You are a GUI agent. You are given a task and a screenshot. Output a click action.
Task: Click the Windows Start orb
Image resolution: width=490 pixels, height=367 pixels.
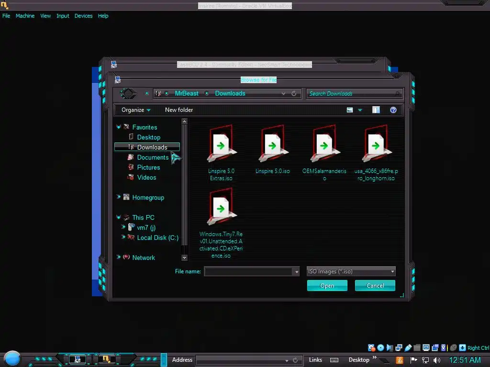[12, 358]
